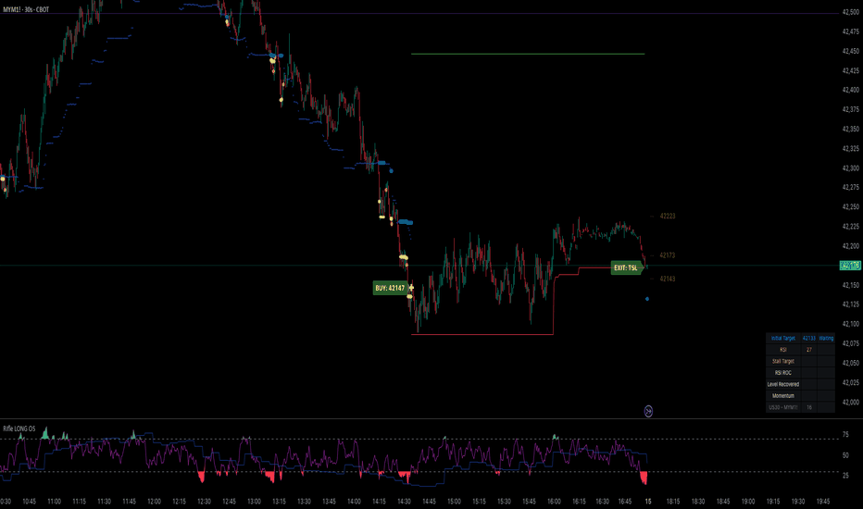Click the 16:00 time axis label

tap(554, 502)
